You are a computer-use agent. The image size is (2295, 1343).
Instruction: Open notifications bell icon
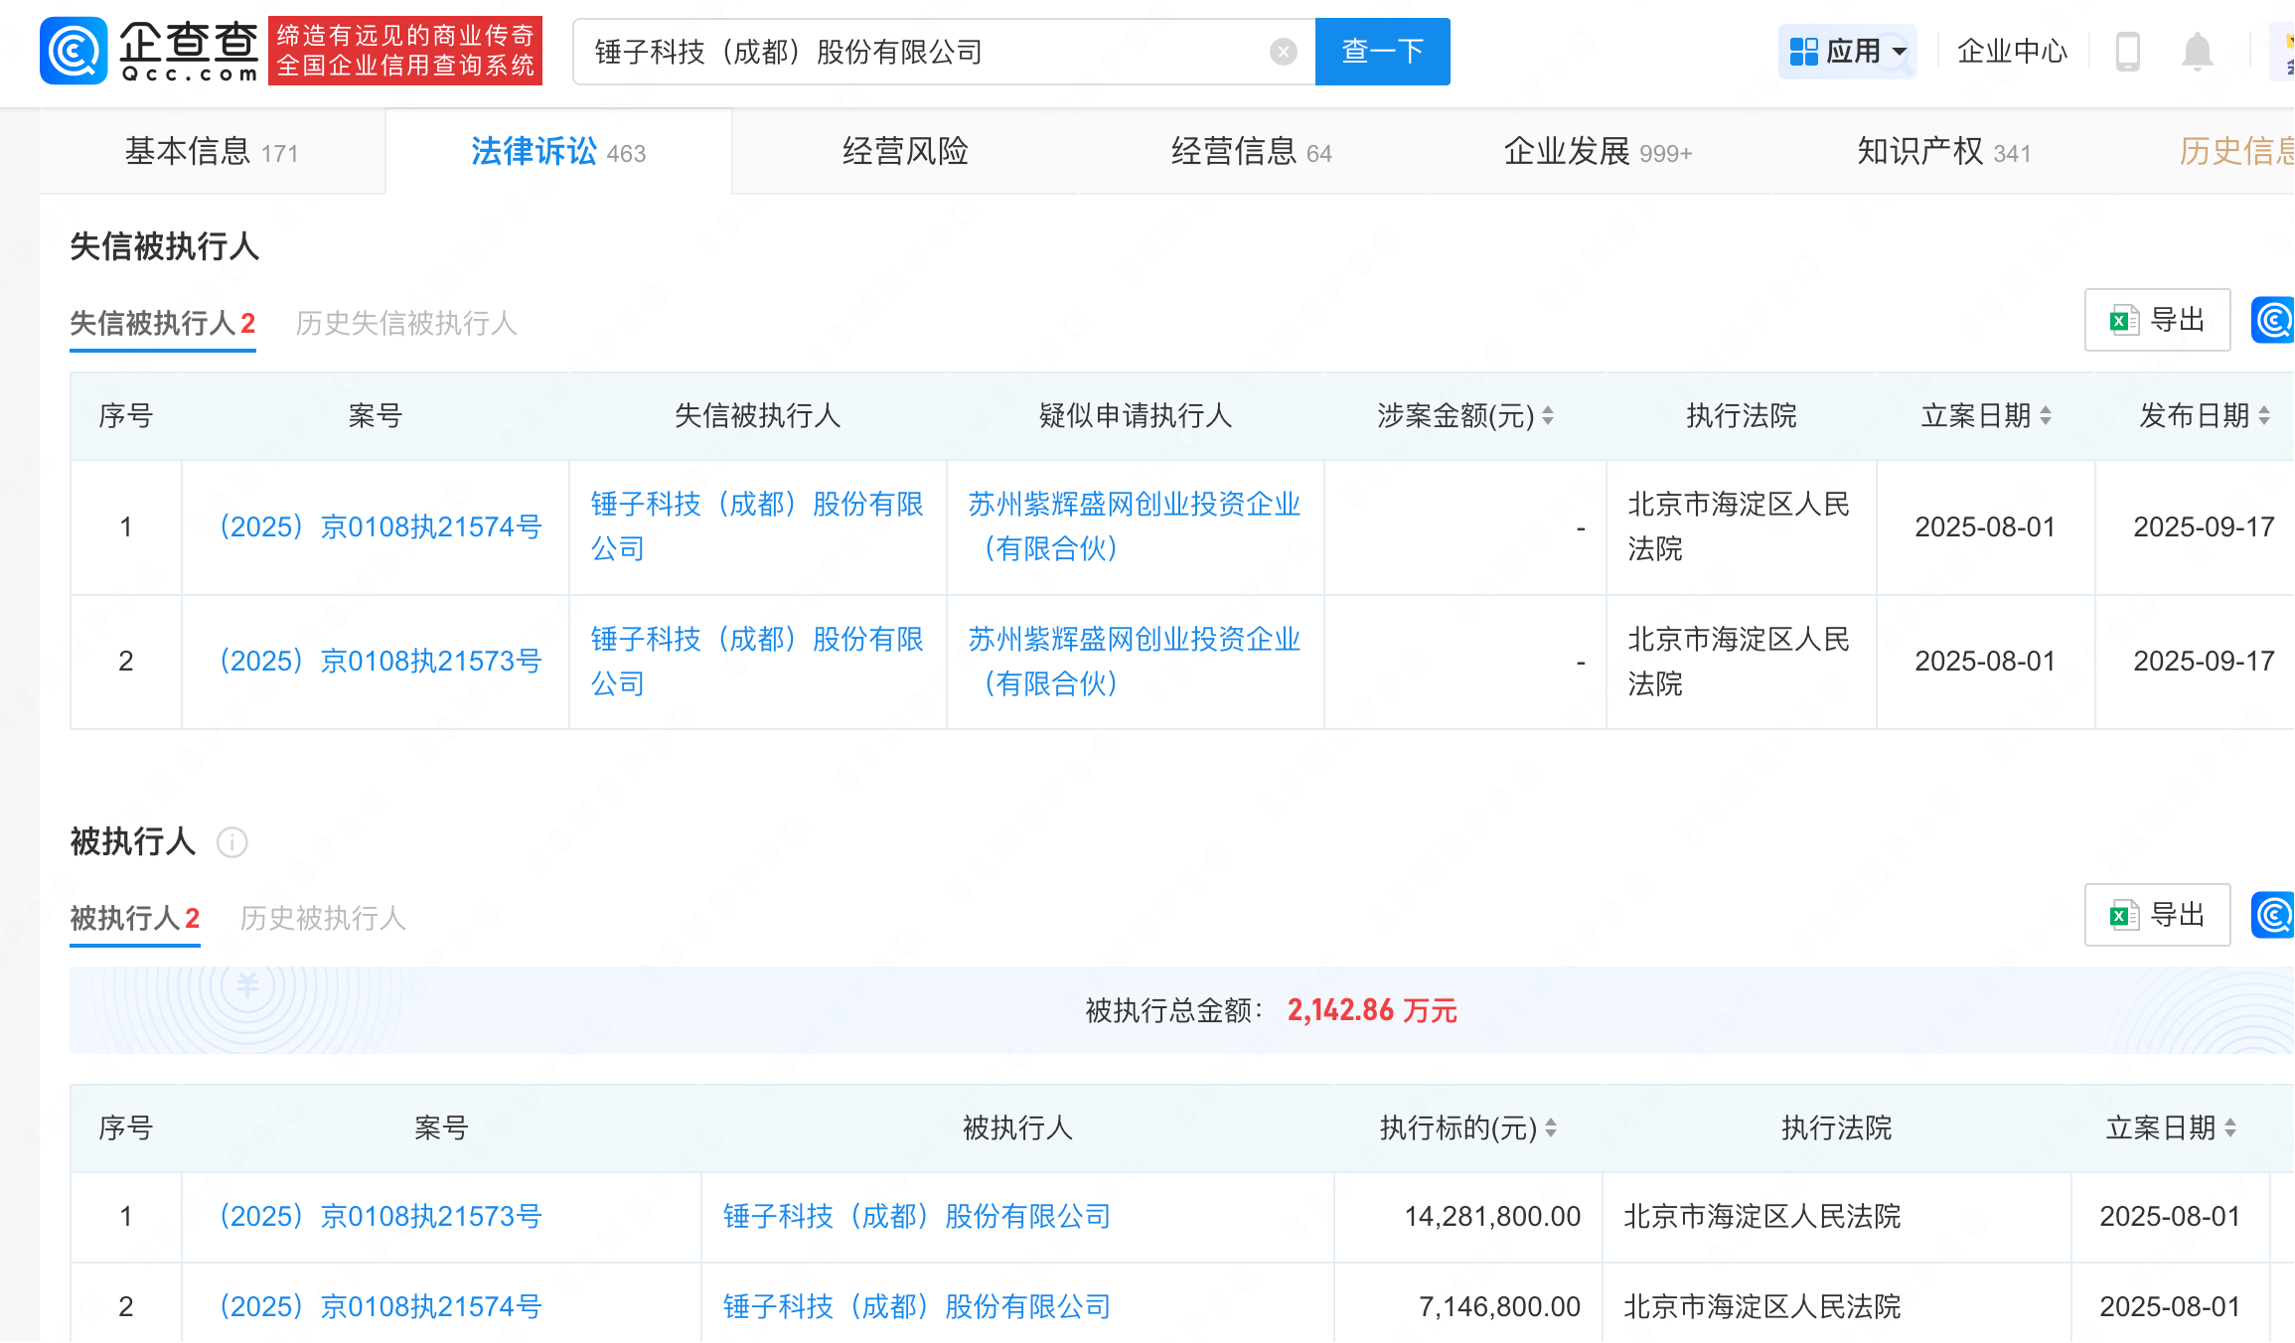coord(2197,52)
